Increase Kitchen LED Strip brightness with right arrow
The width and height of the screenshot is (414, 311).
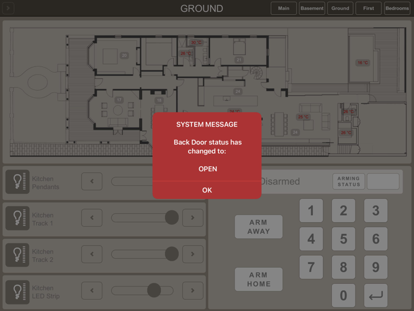coord(193,290)
